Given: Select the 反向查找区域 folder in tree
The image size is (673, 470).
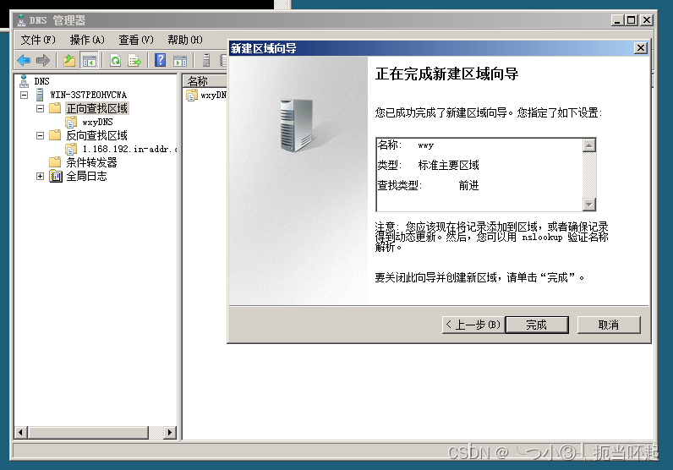Looking at the screenshot, I should 97,135.
